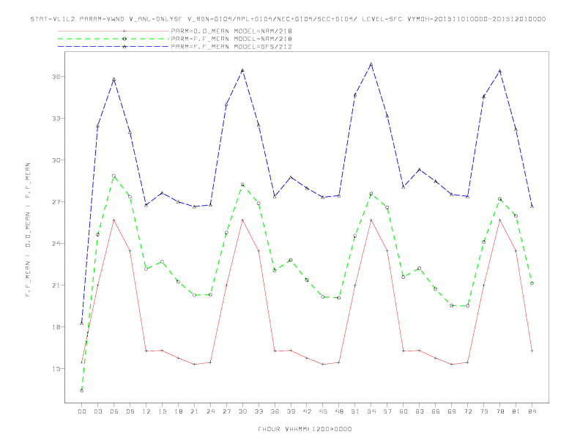Click the red observed plus marker at hour 84
The height and width of the screenshot is (448, 580).
(532, 351)
